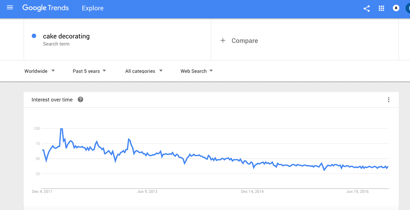Click the share icon in the top bar
The height and width of the screenshot is (210, 410).
click(x=367, y=9)
